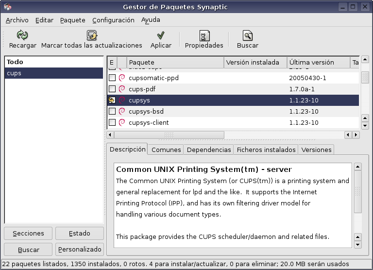The image size is (373, 270).
Task: Click the Personalizado button
Action: pos(80,250)
